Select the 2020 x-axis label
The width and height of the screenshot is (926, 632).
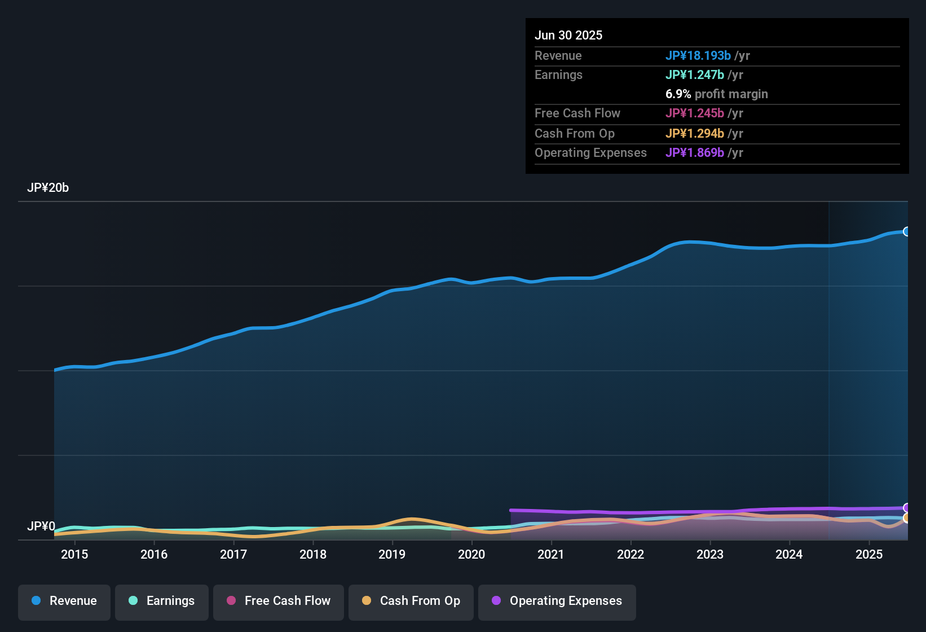click(x=471, y=554)
